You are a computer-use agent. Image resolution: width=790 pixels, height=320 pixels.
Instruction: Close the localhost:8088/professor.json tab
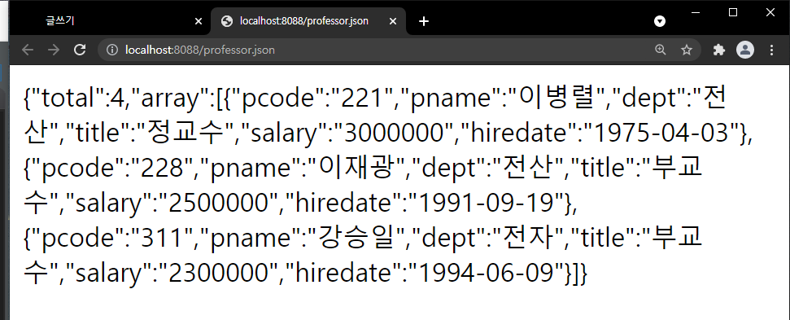(x=393, y=21)
